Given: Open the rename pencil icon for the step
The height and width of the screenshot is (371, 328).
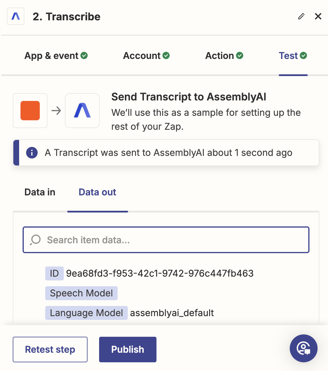Looking at the screenshot, I should 301,17.
